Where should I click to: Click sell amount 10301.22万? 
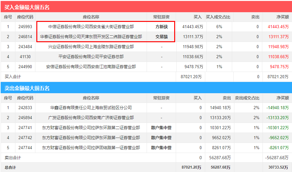220,128
